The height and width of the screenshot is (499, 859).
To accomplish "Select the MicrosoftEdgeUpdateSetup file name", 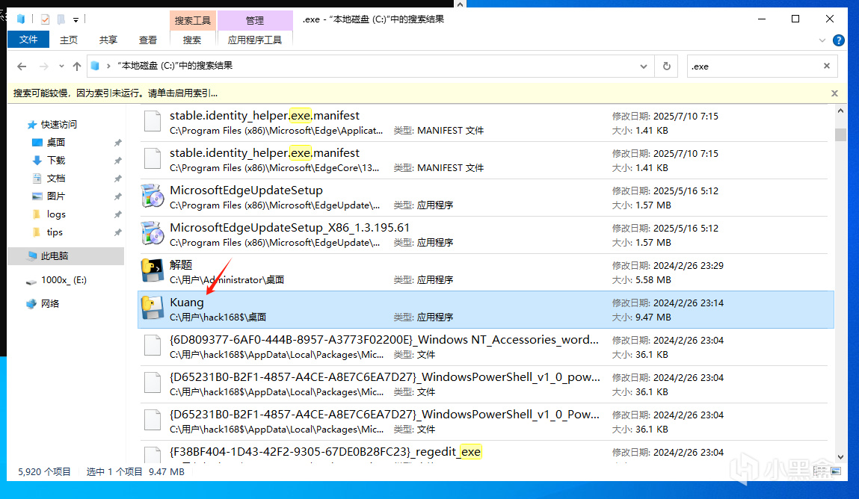I will click(x=246, y=190).
